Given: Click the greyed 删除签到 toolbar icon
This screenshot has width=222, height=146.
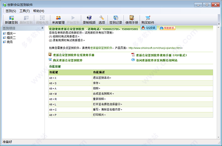Looking at the screenshot, I should pyautogui.click(x=26, y=20).
